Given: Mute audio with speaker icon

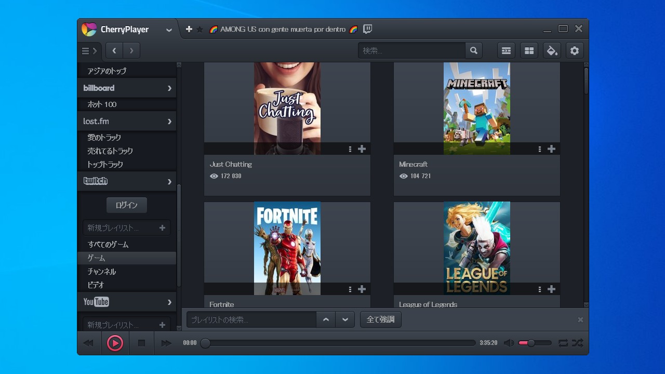Looking at the screenshot, I should pyautogui.click(x=509, y=343).
